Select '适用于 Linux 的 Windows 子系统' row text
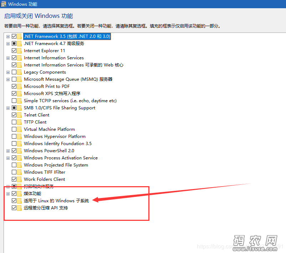 click(56, 201)
